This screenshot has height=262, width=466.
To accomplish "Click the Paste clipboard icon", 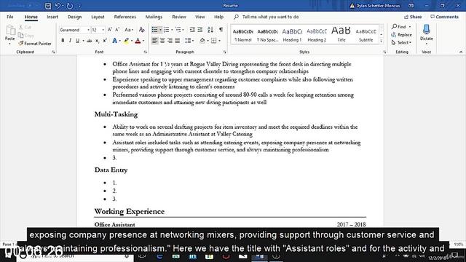I will 10,30.
